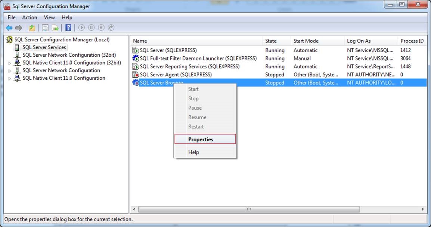
Task: Sort by the Process ID column header
Action: [412, 41]
